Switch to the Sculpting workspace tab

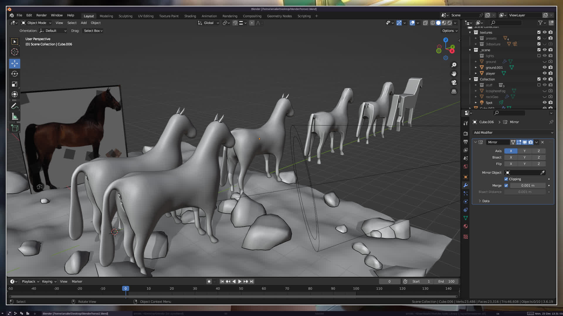(126, 16)
